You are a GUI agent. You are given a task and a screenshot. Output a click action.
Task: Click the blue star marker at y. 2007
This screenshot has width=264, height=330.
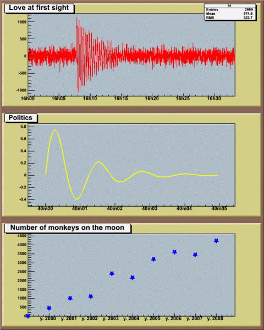coord(195,255)
